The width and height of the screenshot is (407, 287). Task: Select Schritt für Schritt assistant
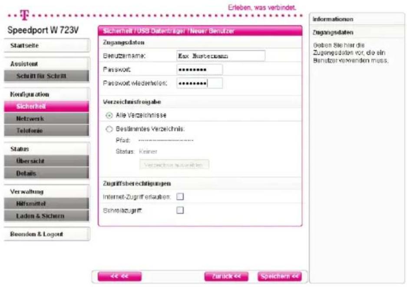(x=46, y=76)
